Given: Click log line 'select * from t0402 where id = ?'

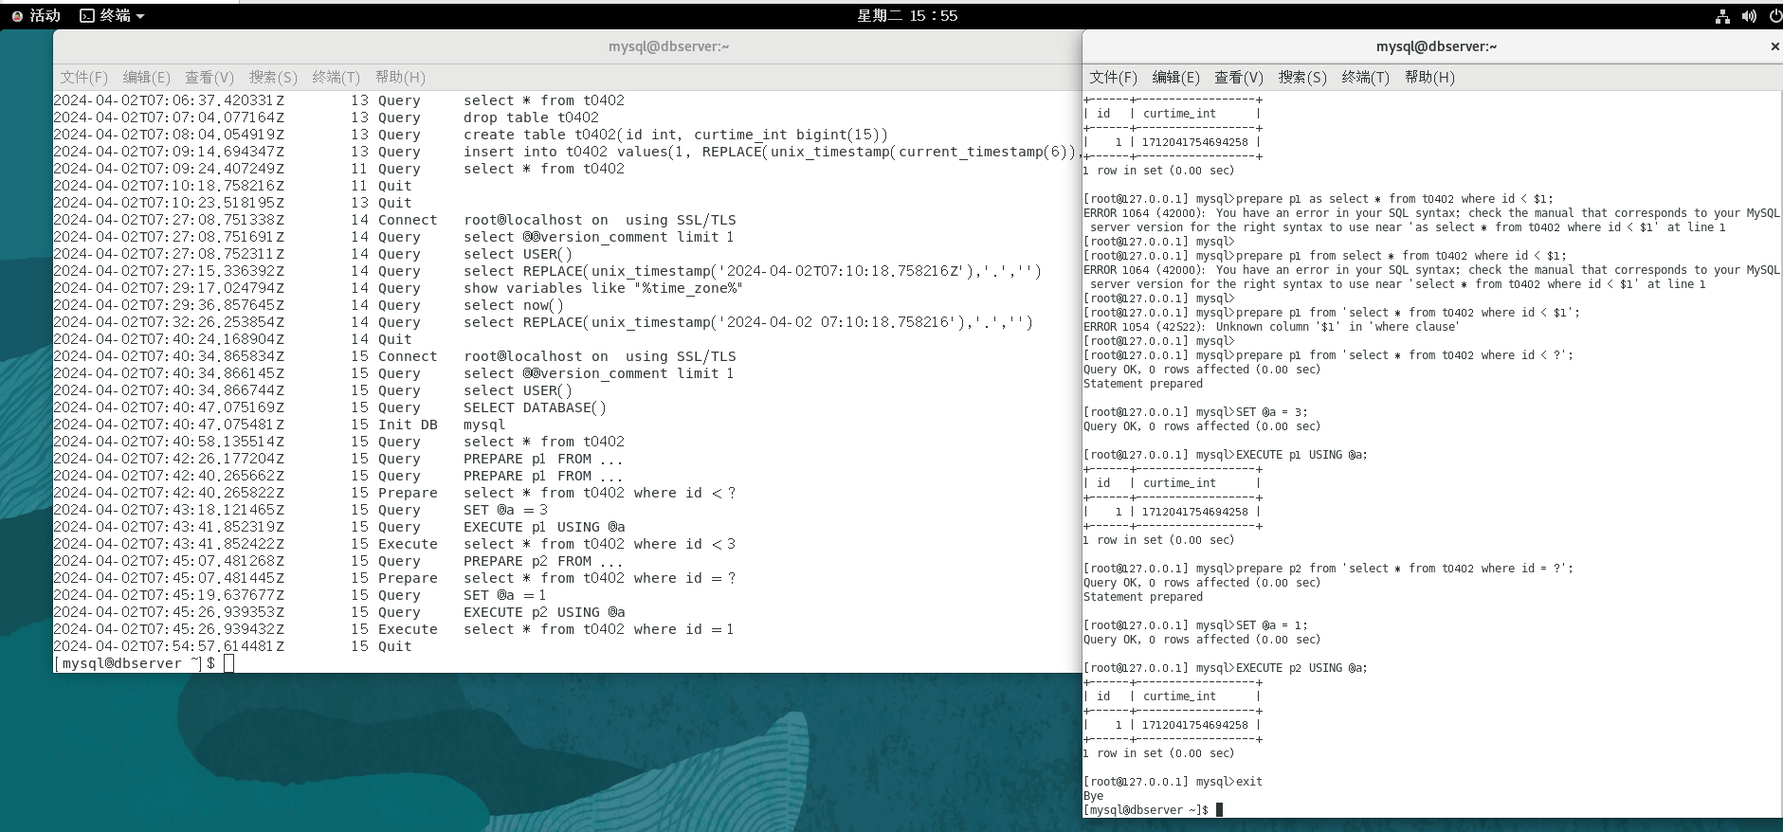Looking at the screenshot, I should tap(599, 578).
